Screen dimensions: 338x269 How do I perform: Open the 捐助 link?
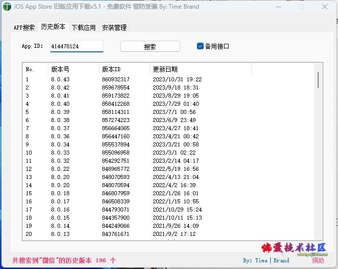pos(318,260)
